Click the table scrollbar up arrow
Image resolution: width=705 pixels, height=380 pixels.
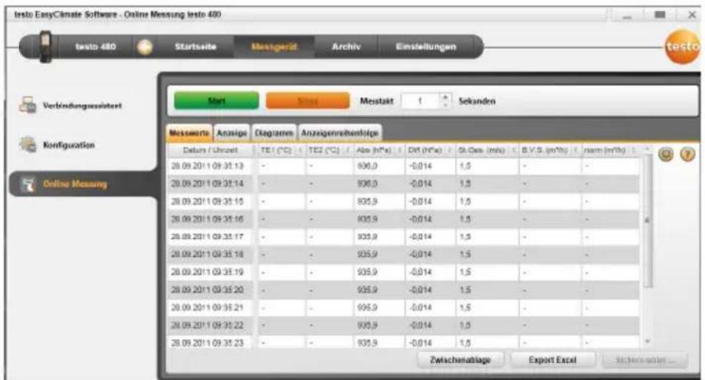point(647,148)
